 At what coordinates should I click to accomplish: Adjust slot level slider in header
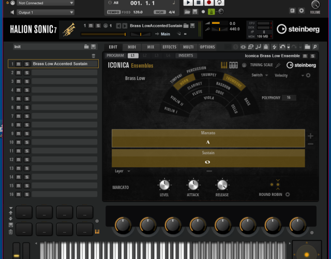103,34
